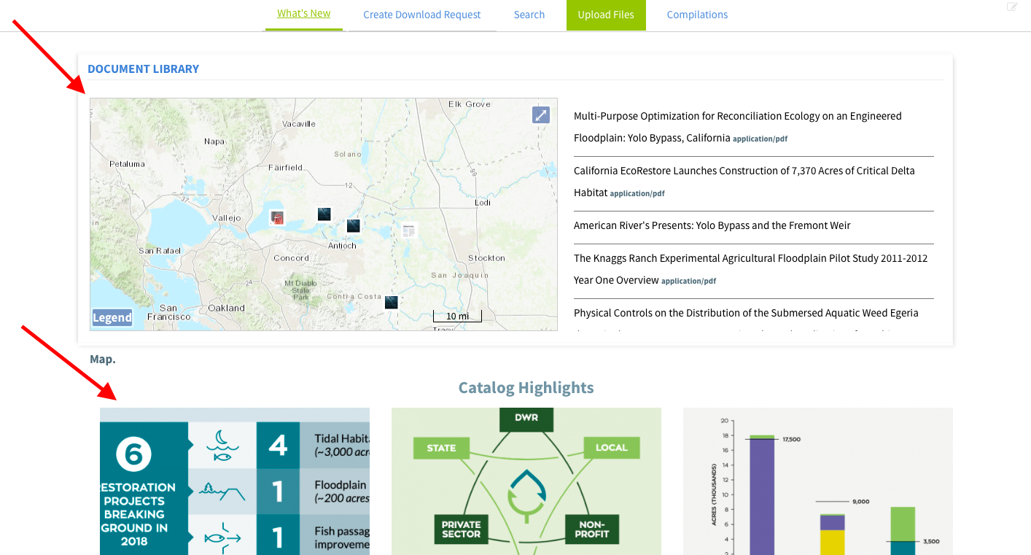Go to the Search tab
Image resolution: width=1031 pixels, height=555 pixels.
tap(529, 15)
